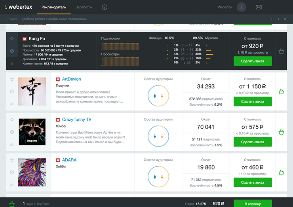293x207 pixels.
Task: Toggle favorite star for ArtDevion
Action: (12, 79)
